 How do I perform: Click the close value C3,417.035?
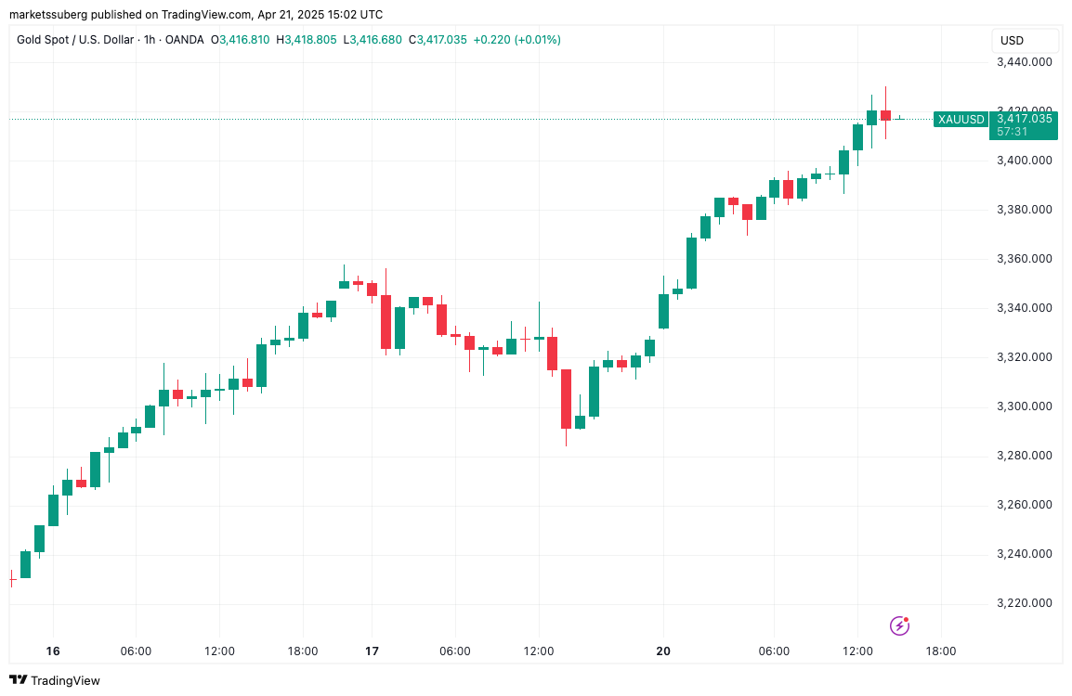(438, 40)
